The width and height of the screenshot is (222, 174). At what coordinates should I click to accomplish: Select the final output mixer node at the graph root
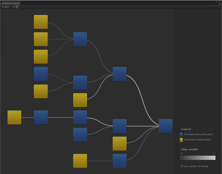(x=166, y=126)
